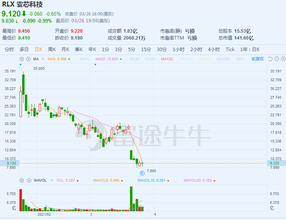
Task: Toggle the MA500 moving average line
Action: (205, 59)
